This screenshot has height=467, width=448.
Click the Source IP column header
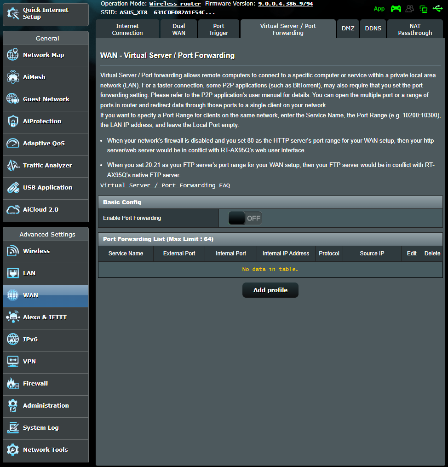[x=372, y=254]
